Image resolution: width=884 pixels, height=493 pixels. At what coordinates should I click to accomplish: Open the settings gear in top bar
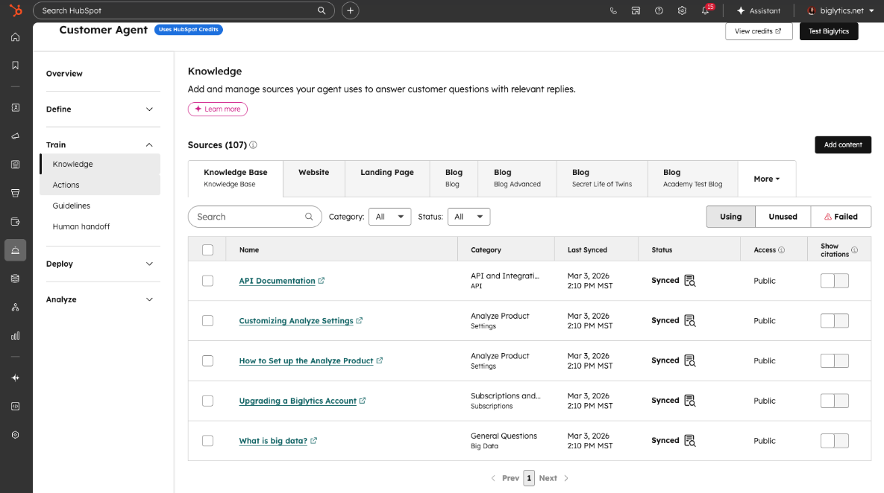click(682, 10)
